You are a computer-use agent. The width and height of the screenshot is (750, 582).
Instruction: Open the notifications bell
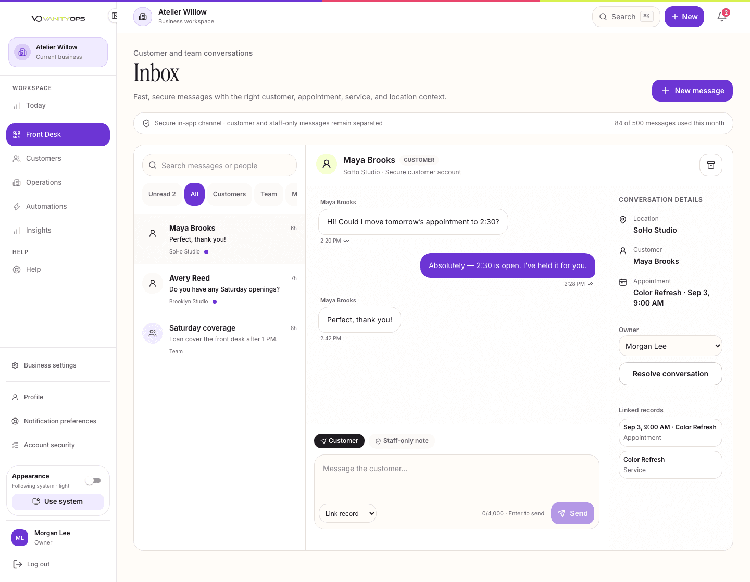pos(722,17)
